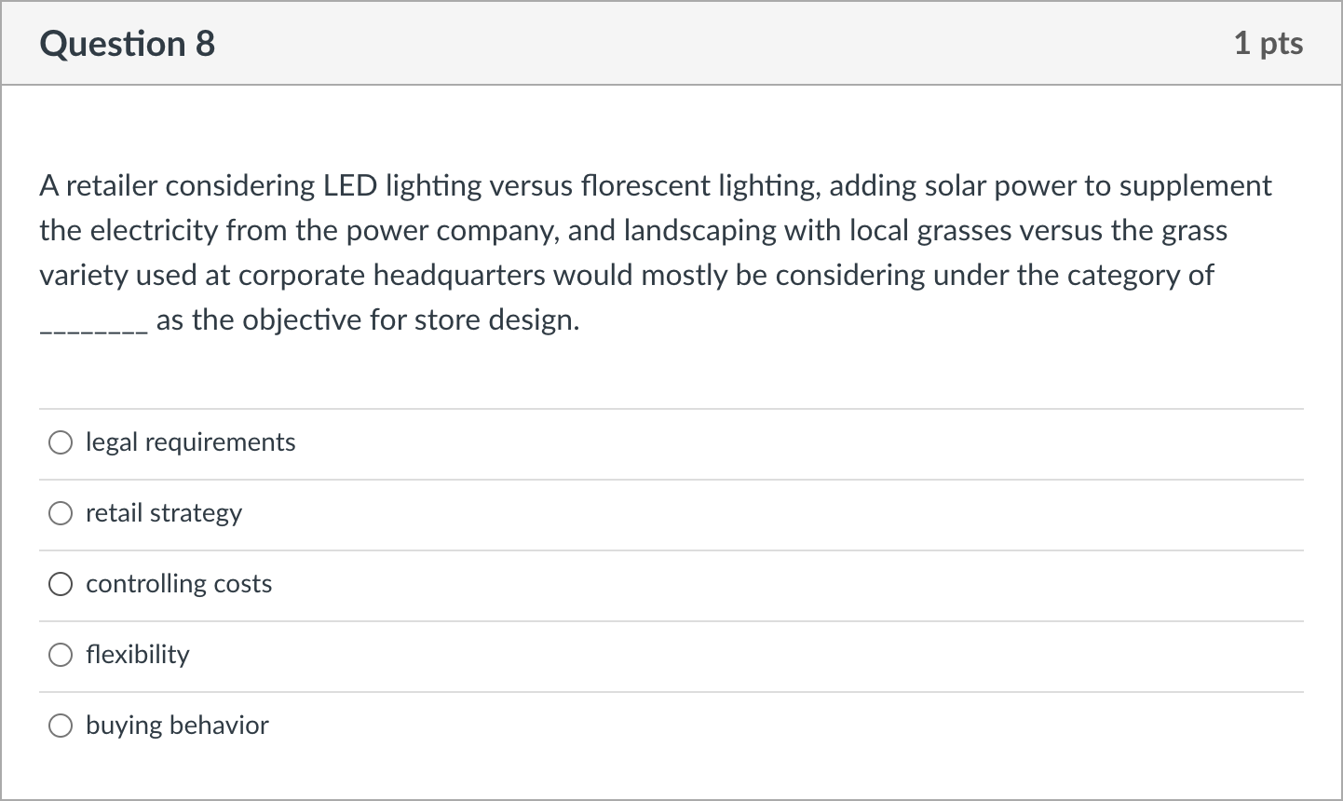This screenshot has height=801, width=1343.
Task: Click the "Question 8" heading
Action: coord(128,44)
